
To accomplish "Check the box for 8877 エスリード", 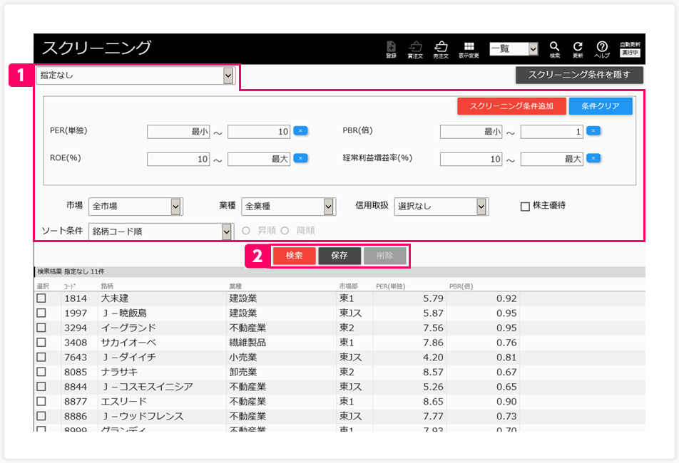I will [x=41, y=401].
